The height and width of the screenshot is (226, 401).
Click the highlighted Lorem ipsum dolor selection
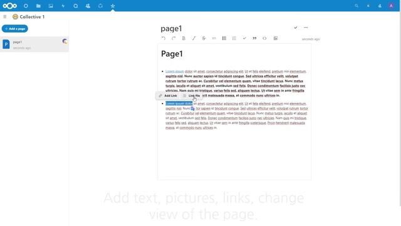click(179, 104)
